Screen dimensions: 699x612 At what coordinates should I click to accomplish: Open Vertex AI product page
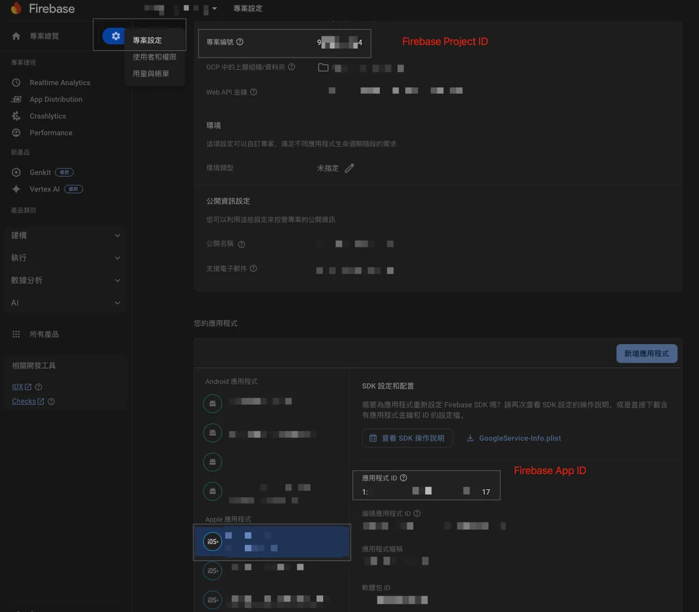click(44, 189)
